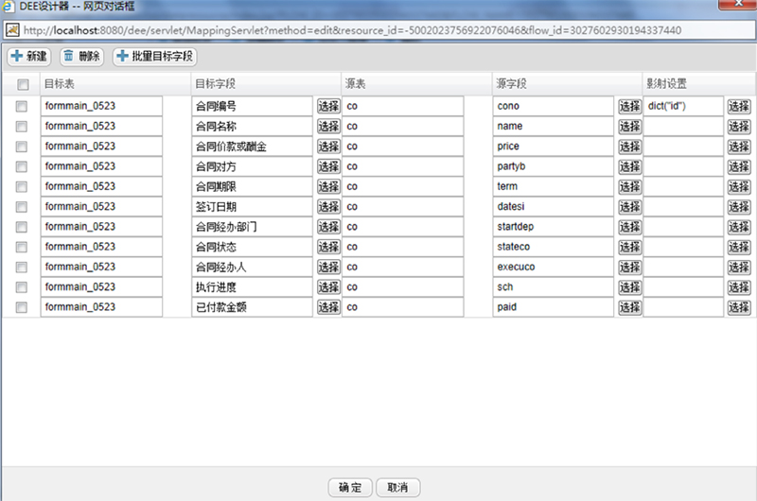Open 选择 picker next to 合同名称 target field
The image size is (757, 501).
click(328, 126)
